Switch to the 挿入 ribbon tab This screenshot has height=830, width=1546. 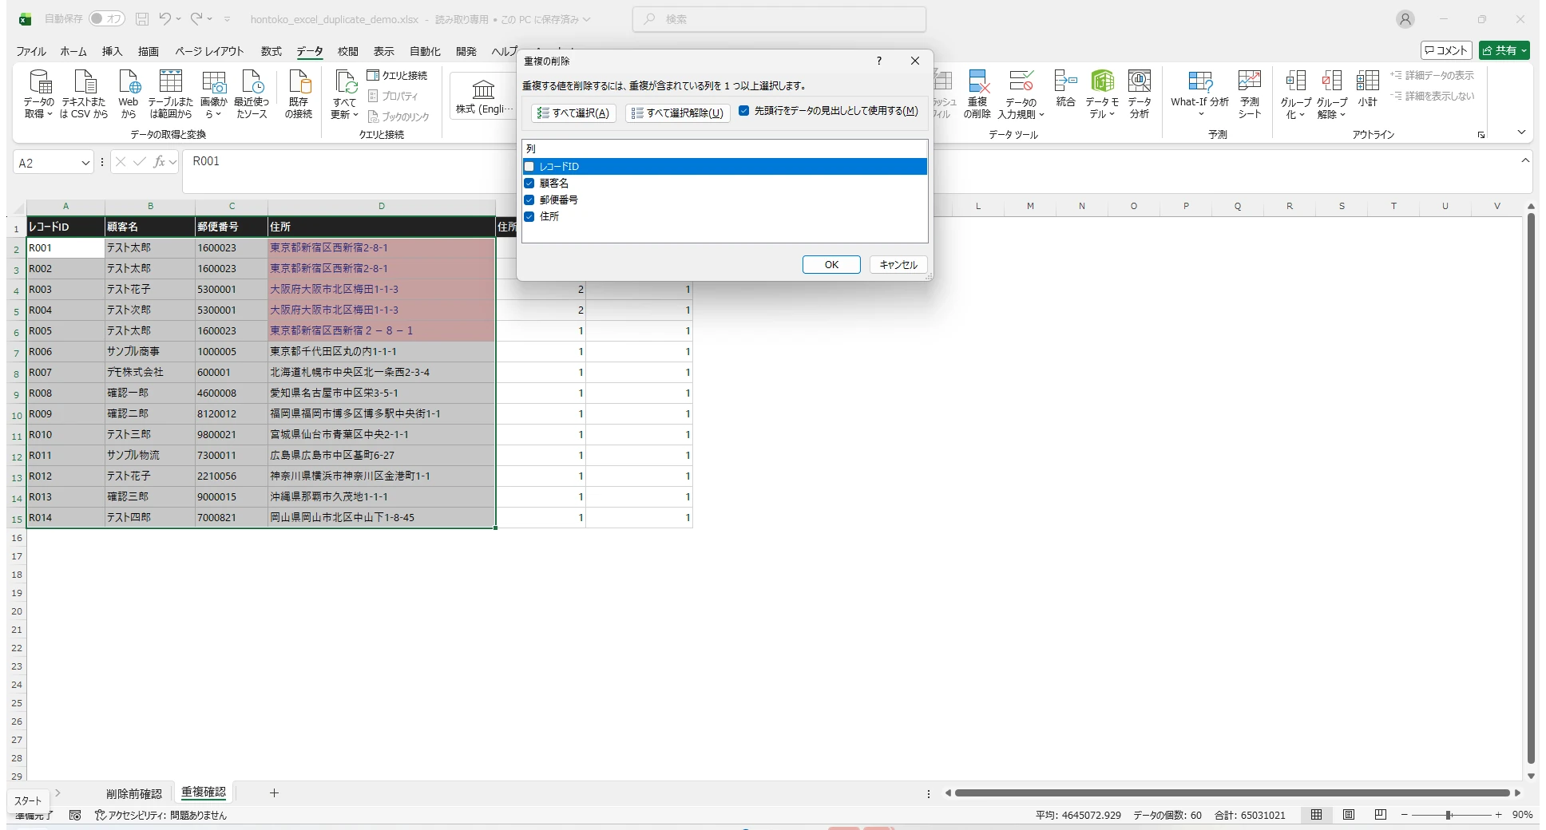point(112,51)
